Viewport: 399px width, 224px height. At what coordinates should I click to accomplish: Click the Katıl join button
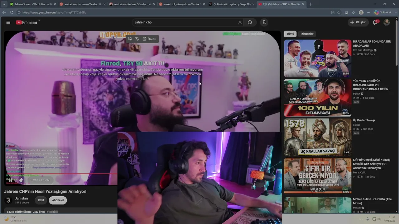(x=41, y=200)
